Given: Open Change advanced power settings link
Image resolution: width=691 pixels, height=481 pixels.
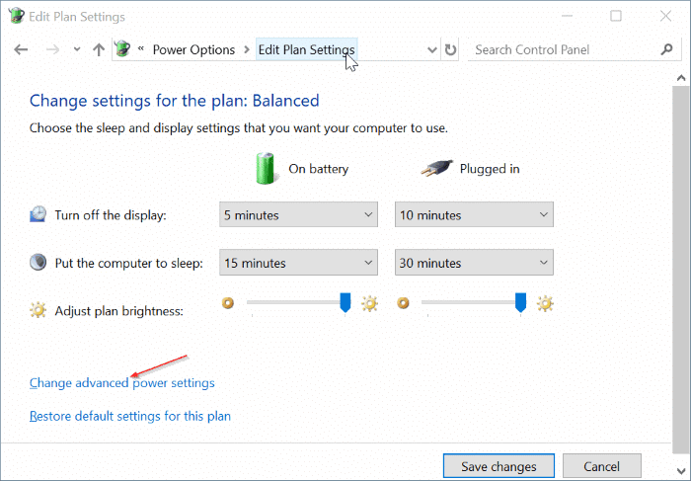Looking at the screenshot, I should click(x=122, y=382).
